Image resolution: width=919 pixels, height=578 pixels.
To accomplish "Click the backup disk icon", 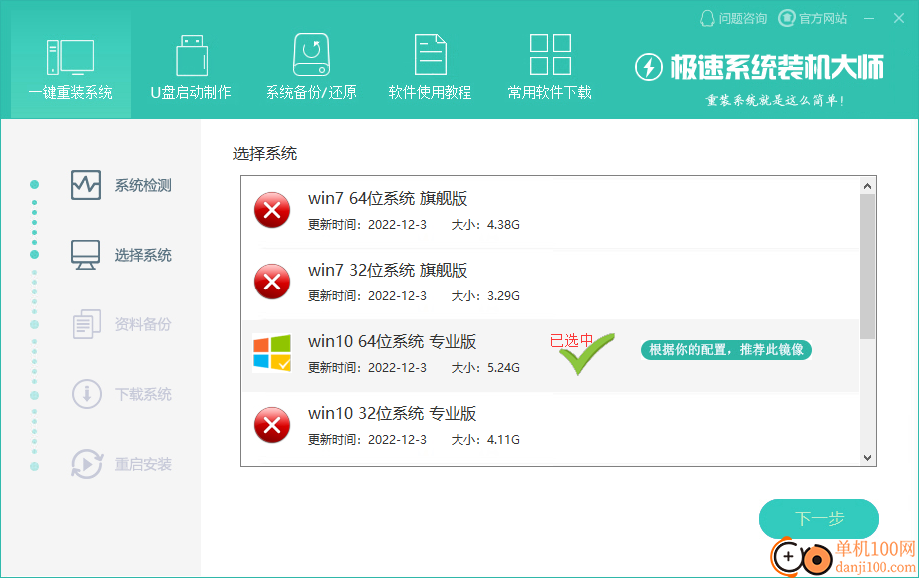I will (x=311, y=55).
